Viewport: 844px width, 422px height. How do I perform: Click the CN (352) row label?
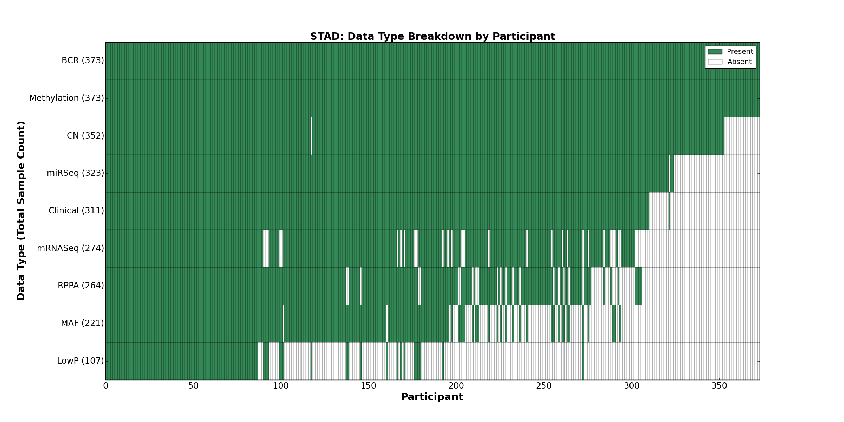point(85,136)
